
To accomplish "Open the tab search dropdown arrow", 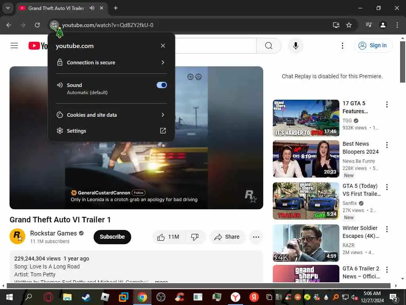I will coord(8,8).
